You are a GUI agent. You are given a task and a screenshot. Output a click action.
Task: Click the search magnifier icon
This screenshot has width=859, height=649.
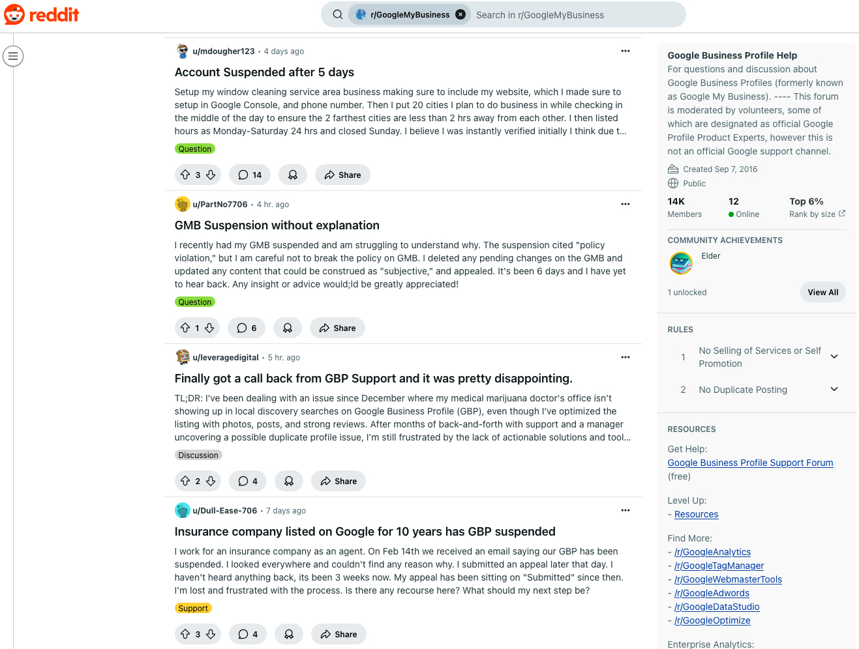click(x=337, y=14)
